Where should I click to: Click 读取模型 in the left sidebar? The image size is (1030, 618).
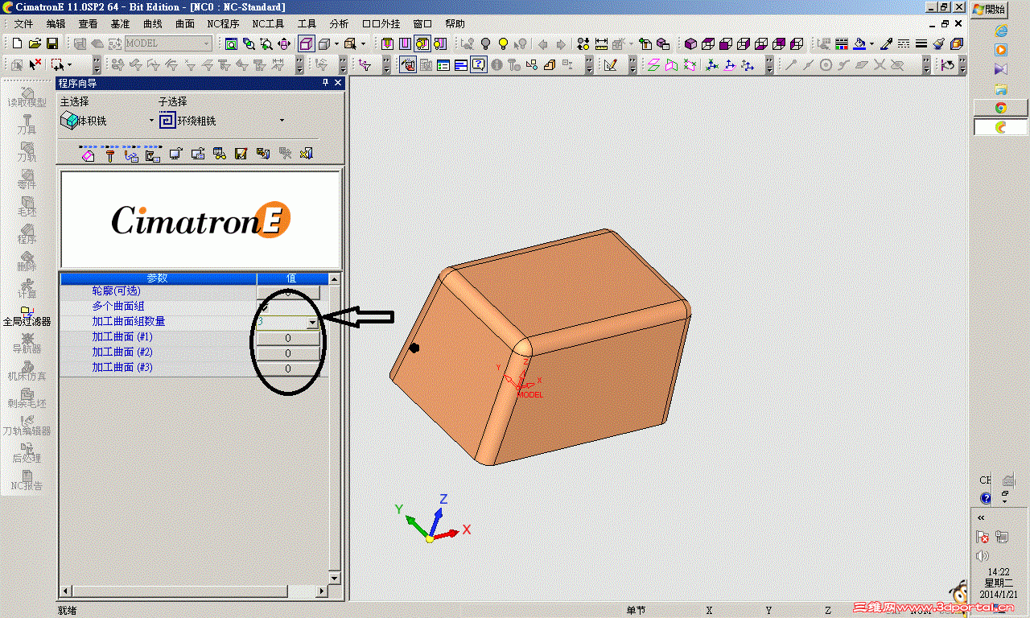tap(27, 97)
